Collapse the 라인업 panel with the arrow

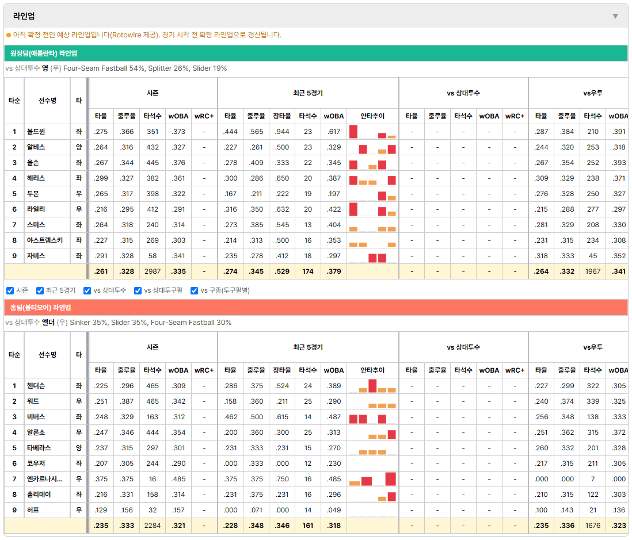pyautogui.click(x=615, y=16)
